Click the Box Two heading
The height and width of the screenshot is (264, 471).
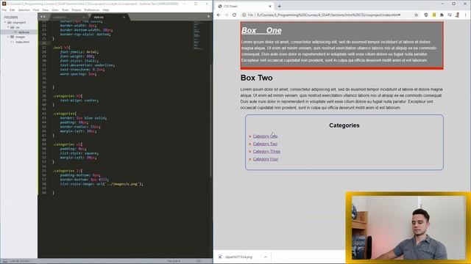click(x=257, y=78)
